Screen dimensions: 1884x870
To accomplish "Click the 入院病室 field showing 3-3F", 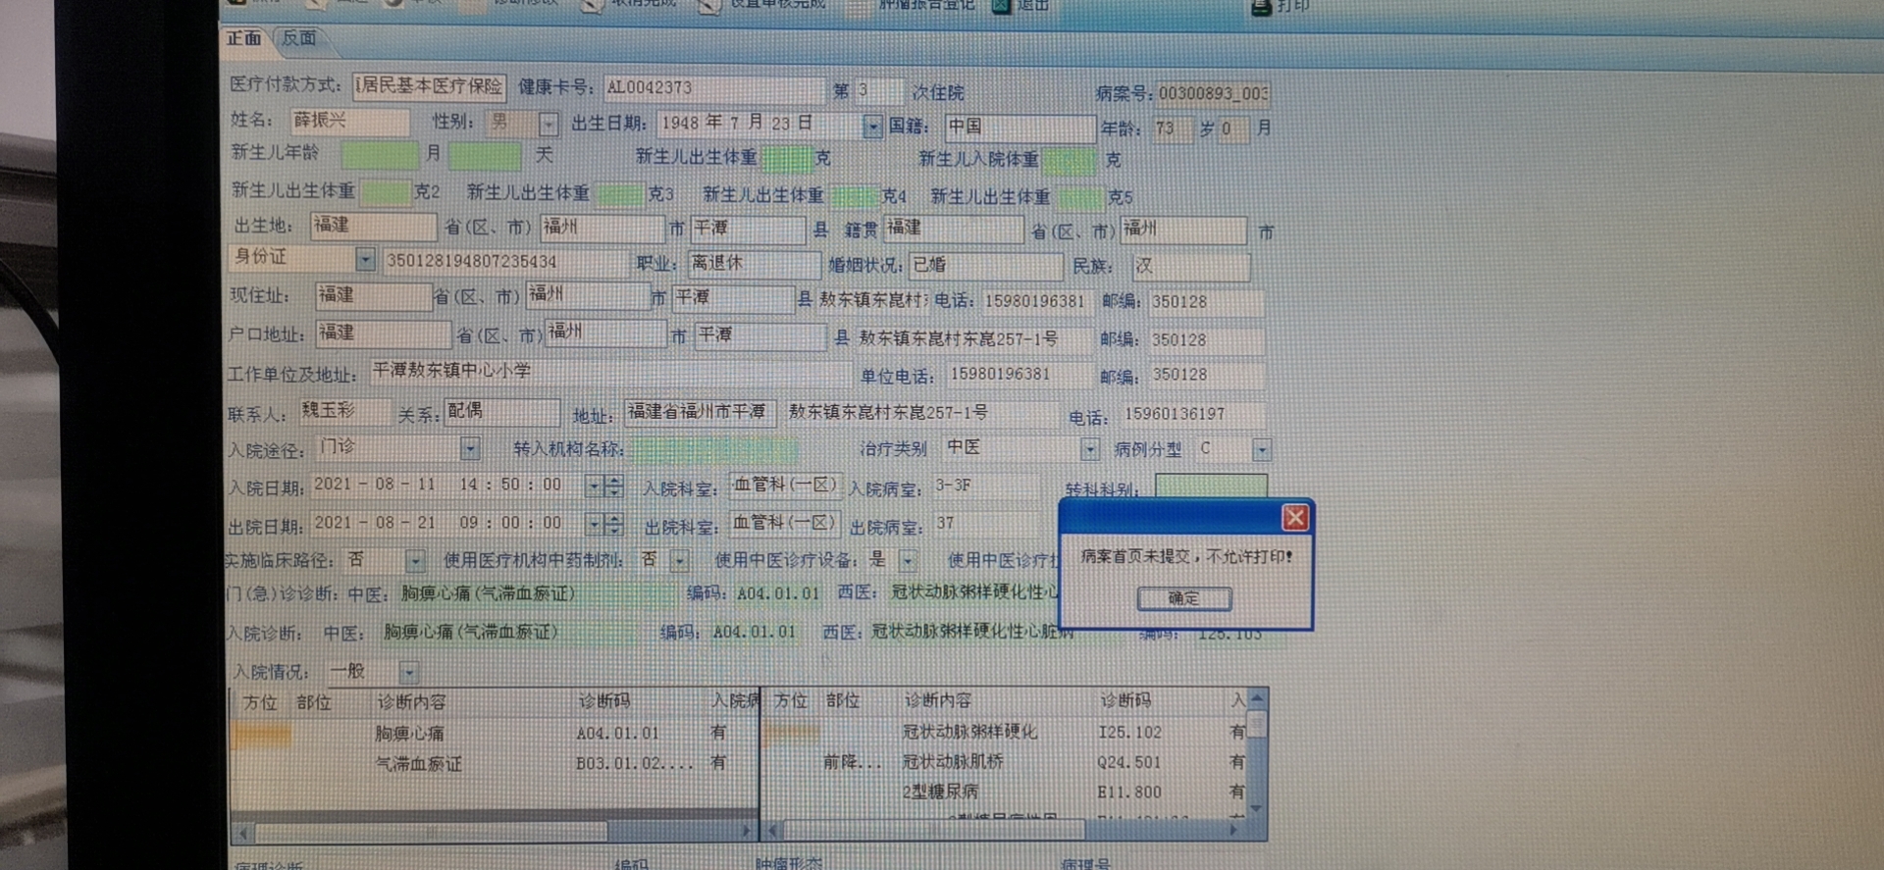I will point(985,486).
